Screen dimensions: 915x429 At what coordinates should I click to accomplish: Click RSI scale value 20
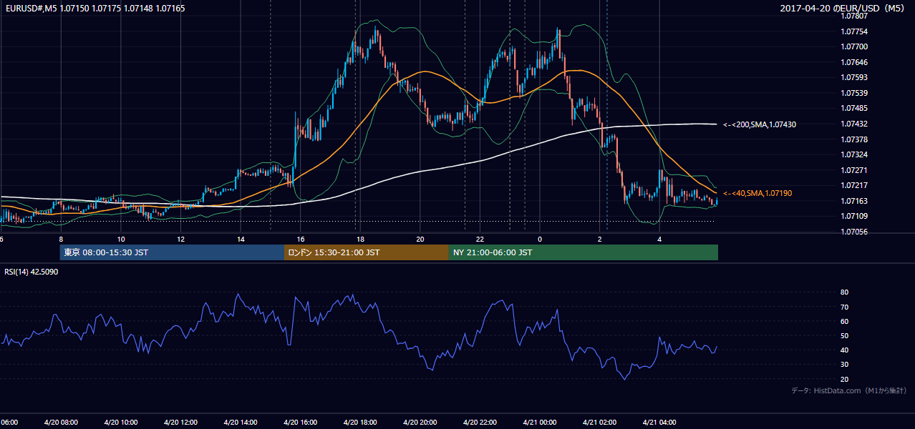coord(845,379)
